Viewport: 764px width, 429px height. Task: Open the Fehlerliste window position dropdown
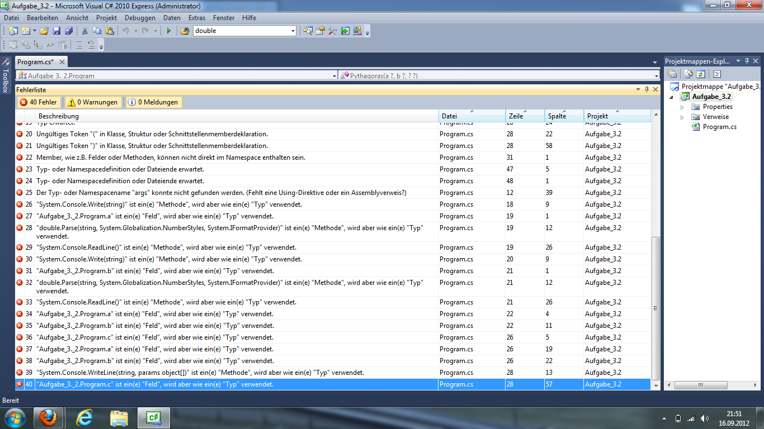coord(638,89)
